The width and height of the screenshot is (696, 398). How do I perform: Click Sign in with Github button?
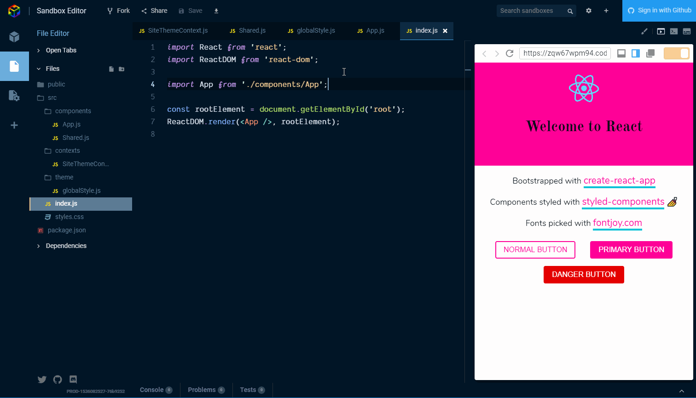point(659,11)
